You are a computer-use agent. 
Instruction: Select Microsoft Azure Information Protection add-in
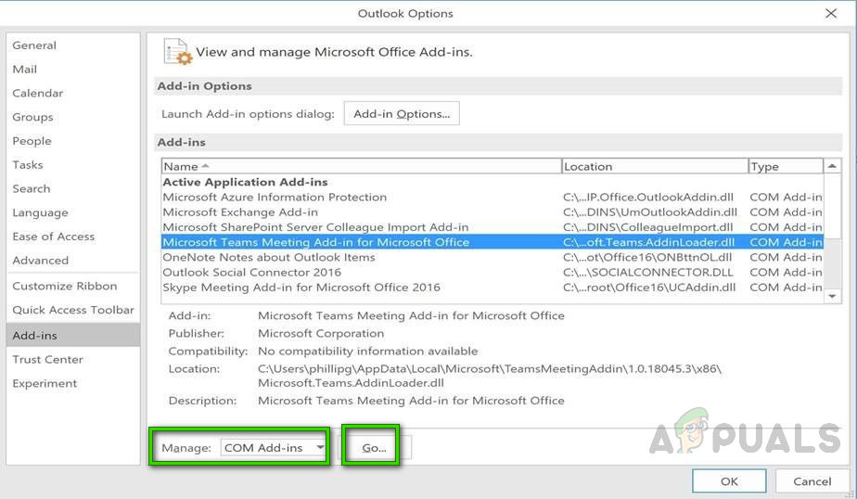tap(275, 198)
